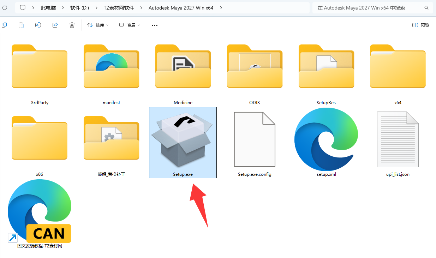Click the 破解_替换补丁 file name label

111,174
